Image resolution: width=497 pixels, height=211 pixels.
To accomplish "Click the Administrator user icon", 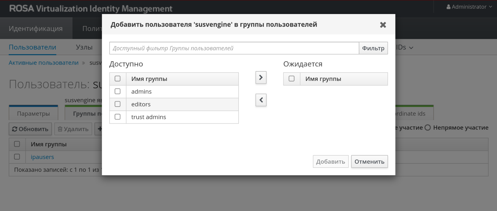I will click(x=449, y=7).
